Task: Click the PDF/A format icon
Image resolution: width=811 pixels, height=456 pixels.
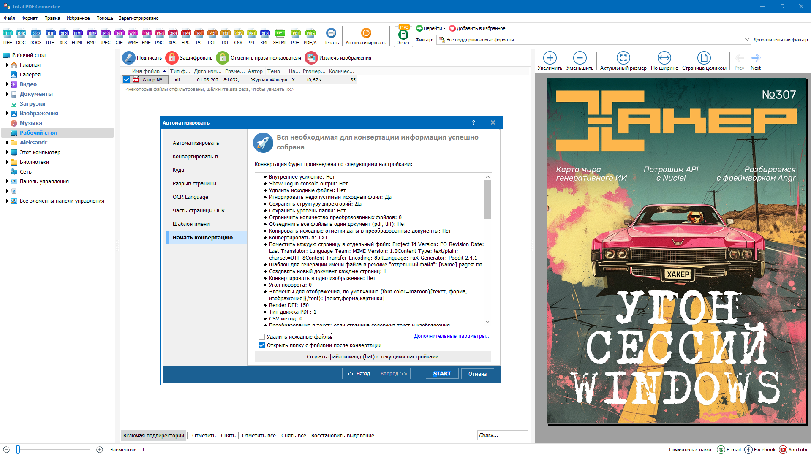Action: pyautogui.click(x=310, y=37)
